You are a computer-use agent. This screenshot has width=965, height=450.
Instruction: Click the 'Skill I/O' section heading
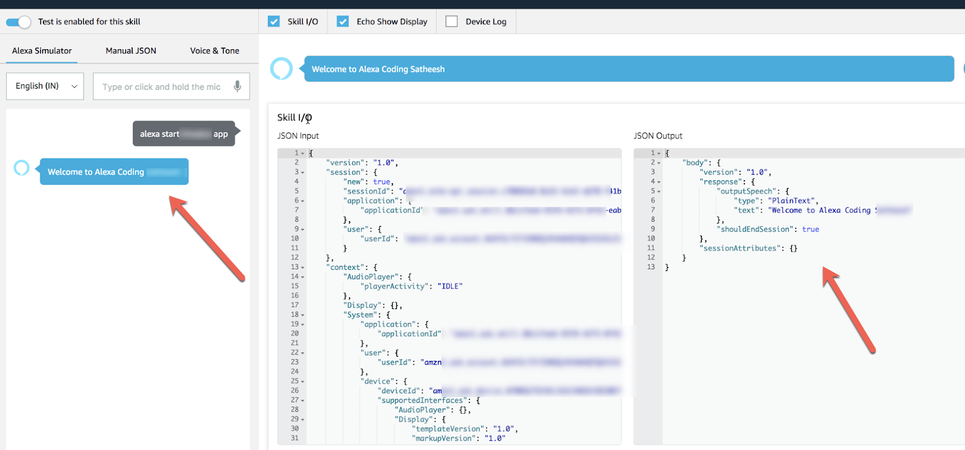[x=294, y=117]
